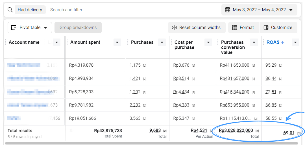Open the Purchases column options dropdown
The width and height of the screenshot is (305, 149).
pyautogui.click(x=162, y=42)
